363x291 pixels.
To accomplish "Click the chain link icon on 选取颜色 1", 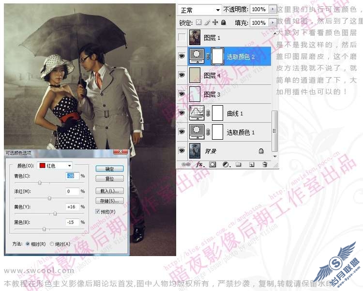I will [x=208, y=132].
